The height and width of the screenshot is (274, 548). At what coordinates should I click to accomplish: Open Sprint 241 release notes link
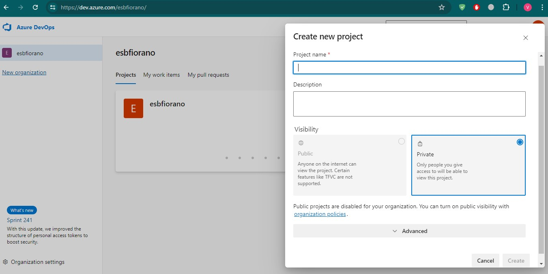tap(19, 220)
